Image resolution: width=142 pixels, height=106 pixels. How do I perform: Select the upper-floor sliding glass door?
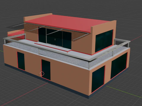(55, 38)
